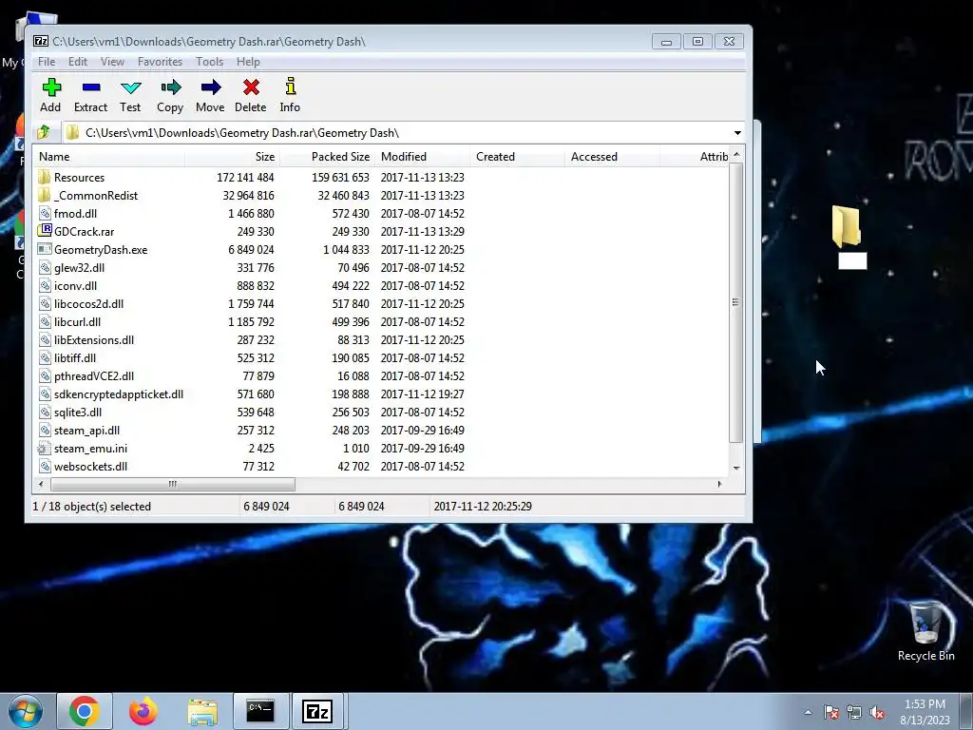973x730 pixels.
Task: Open the Windows Start menu
Action: click(x=26, y=711)
